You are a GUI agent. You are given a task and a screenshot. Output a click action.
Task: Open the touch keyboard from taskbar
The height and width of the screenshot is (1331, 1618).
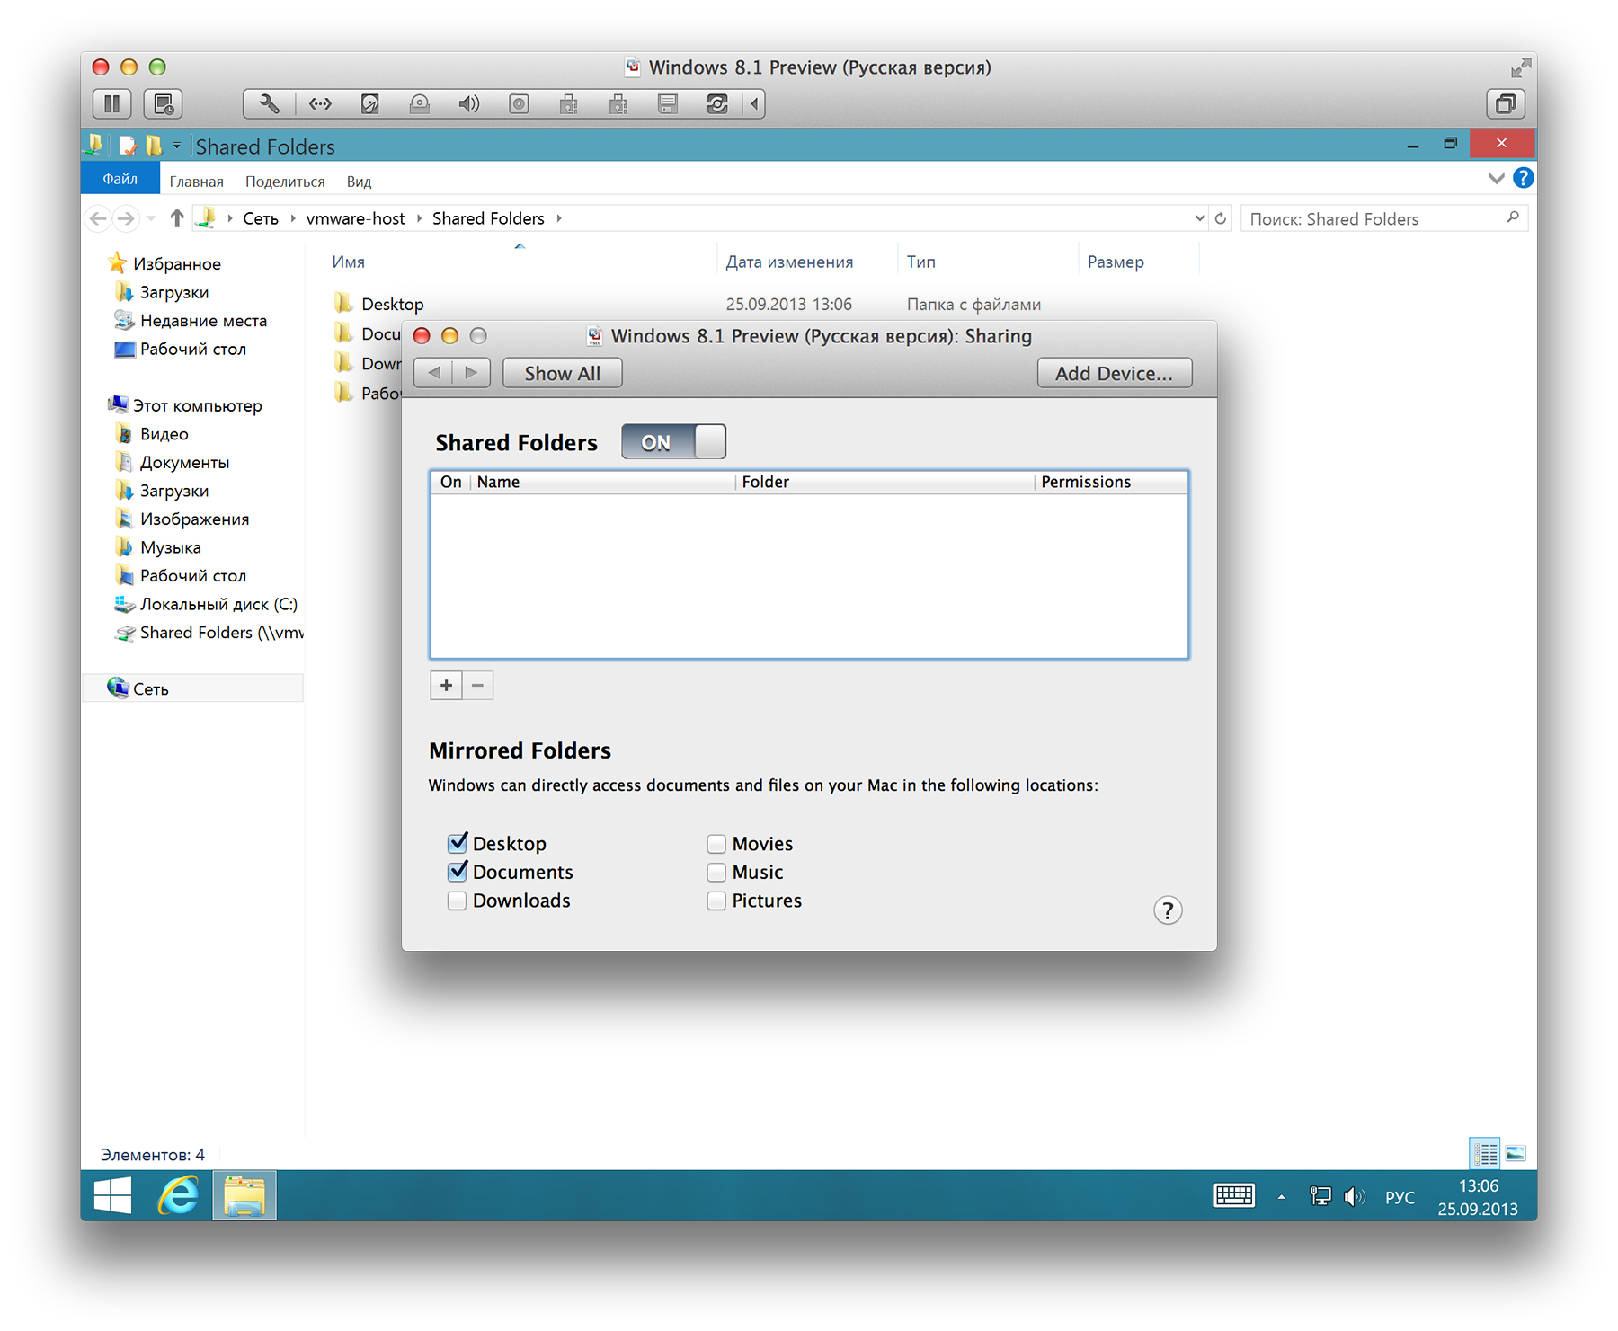pos(1234,1196)
